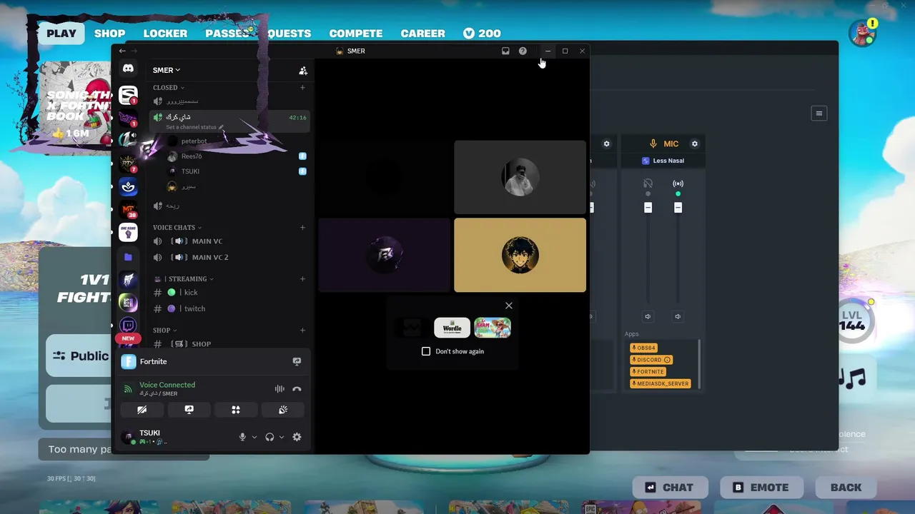
Task: Open the soundboard panel
Action: 283,410
